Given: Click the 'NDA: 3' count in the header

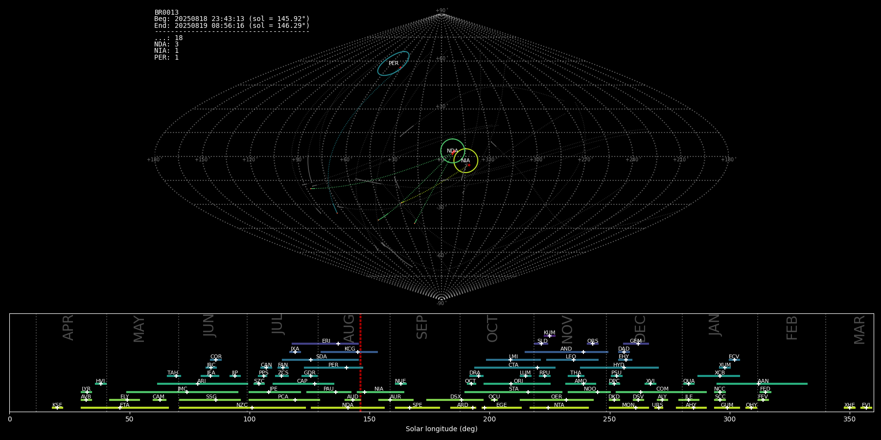Looking at the screenshot, I should point(166,44).
